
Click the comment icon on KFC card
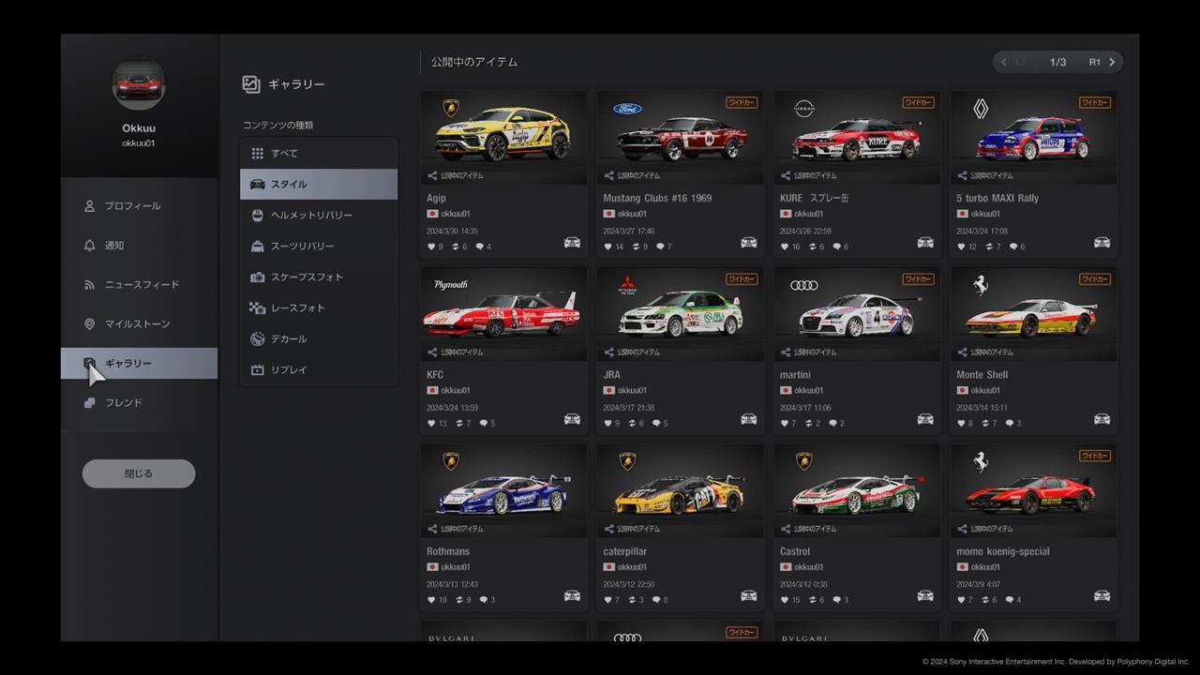pos(484,423)
